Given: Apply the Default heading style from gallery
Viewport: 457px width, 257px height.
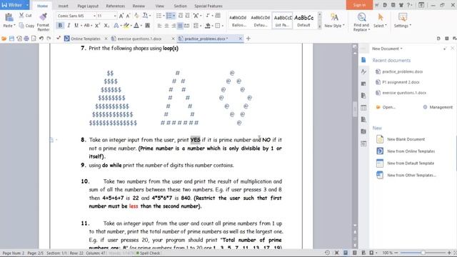Looking at the screenshot, I should point(304,21).
